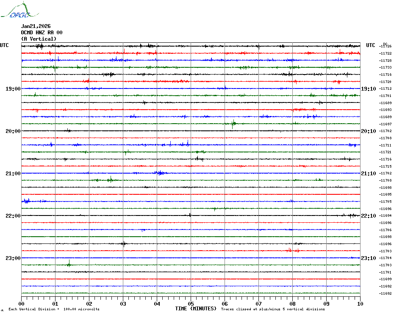Click the 19:00 time label on left
Image resolution: width=394 pixels, height=315 pixels.
click(x=13, y=89)
